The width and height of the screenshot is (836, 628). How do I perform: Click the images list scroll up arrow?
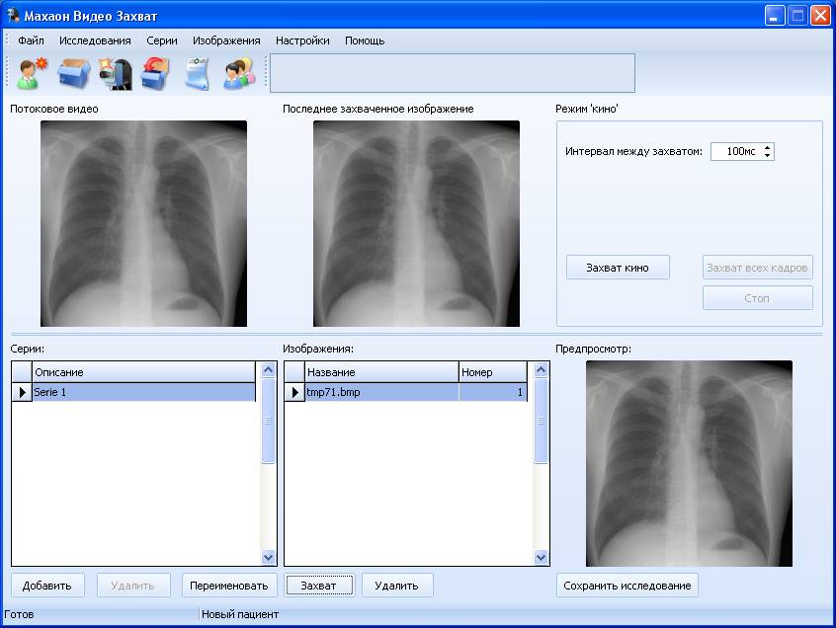pos(541,369)
